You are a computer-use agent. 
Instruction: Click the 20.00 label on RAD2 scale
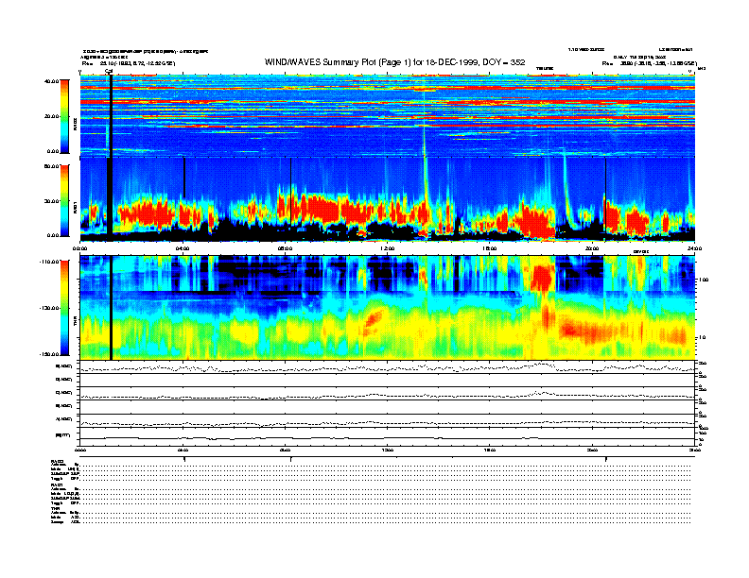click(51, 116)
